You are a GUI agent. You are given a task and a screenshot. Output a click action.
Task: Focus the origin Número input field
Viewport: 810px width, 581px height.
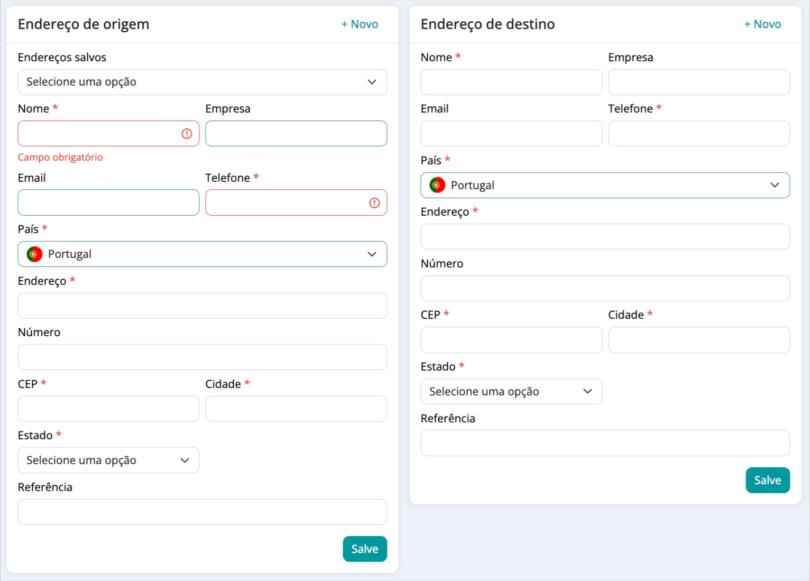pyautogui.click(x=202, y=357)
